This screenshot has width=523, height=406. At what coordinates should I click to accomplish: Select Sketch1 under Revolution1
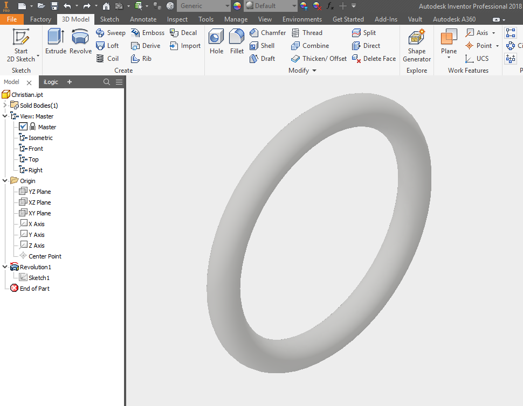(x=38, y=277)
